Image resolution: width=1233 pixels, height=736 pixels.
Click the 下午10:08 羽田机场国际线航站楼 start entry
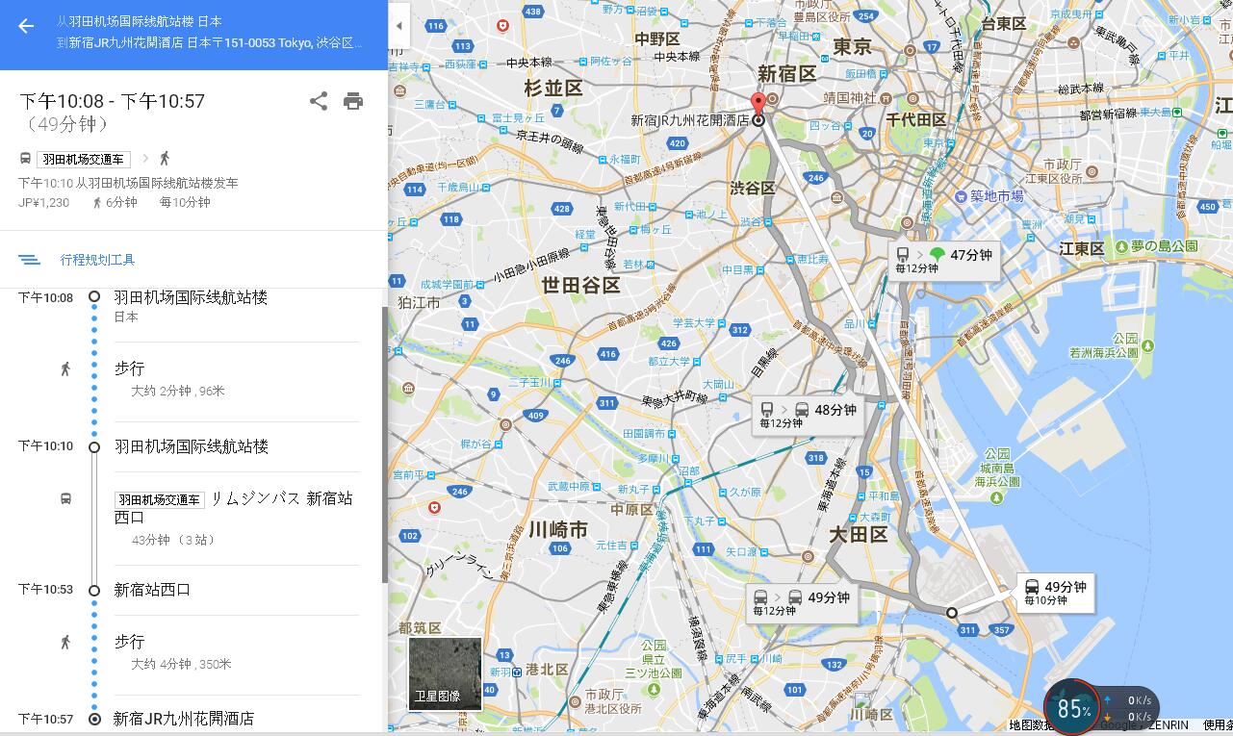click(191, 297)
